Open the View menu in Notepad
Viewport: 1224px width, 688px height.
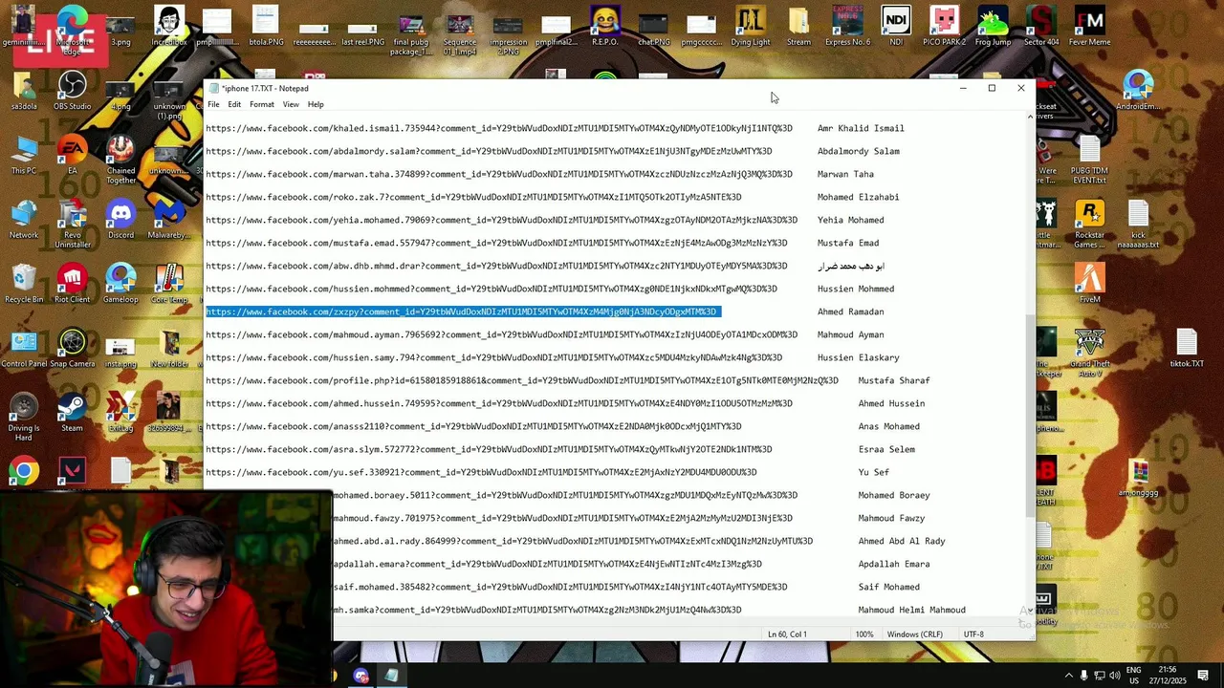tap(291, 104)
